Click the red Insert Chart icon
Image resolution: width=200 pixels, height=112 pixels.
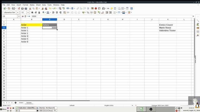pyautogui.click(x=96, y=8)
